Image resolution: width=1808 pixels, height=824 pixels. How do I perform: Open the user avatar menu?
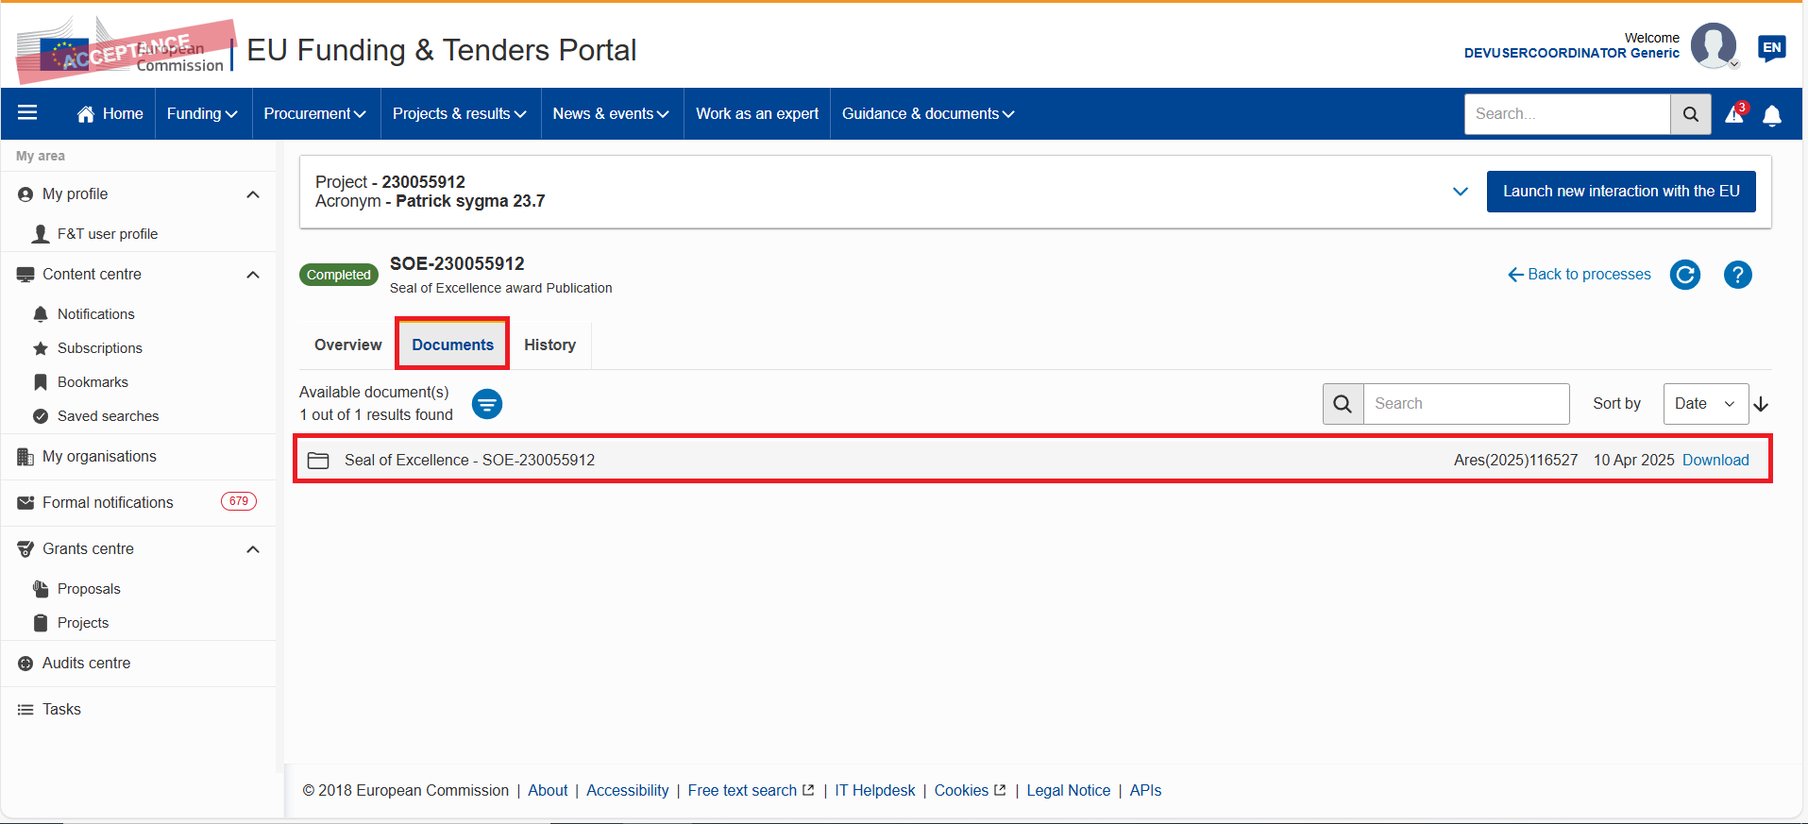[1714, 45]
